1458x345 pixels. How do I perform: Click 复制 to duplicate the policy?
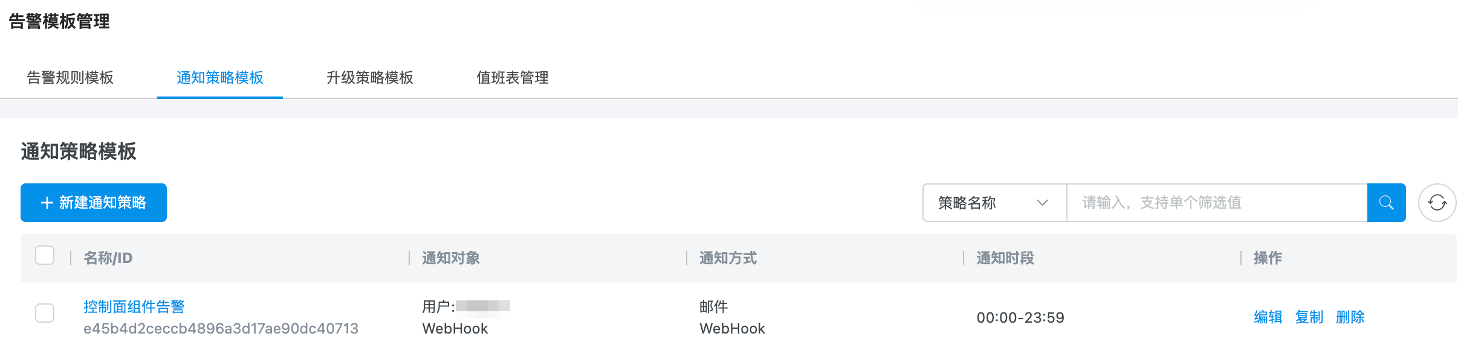point(1309,317)
